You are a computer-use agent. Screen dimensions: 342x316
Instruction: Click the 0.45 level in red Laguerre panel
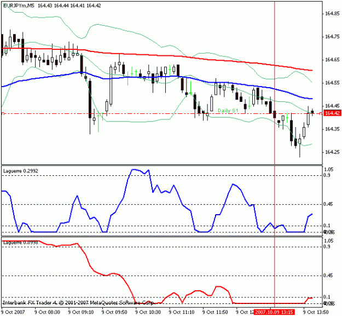coord(329,275)
